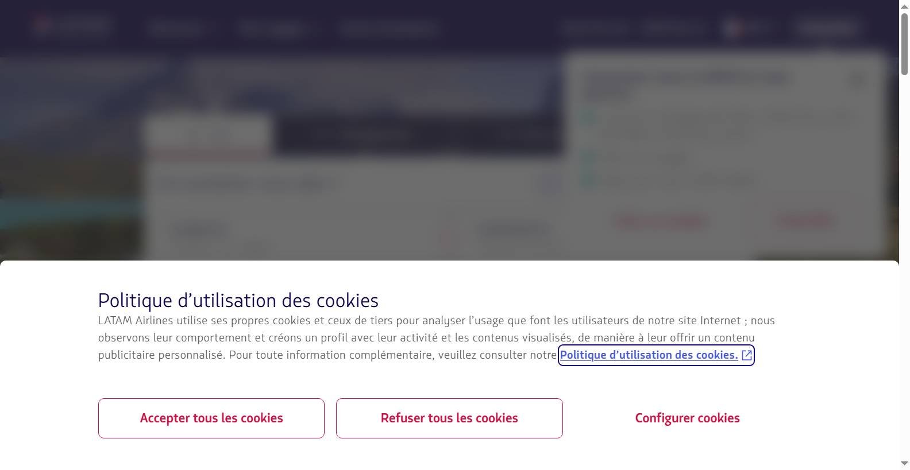Click the wider blurred red link in popup
Image resolution: width=910 pixels, height=470 pixels.
(x=661, y=220)
